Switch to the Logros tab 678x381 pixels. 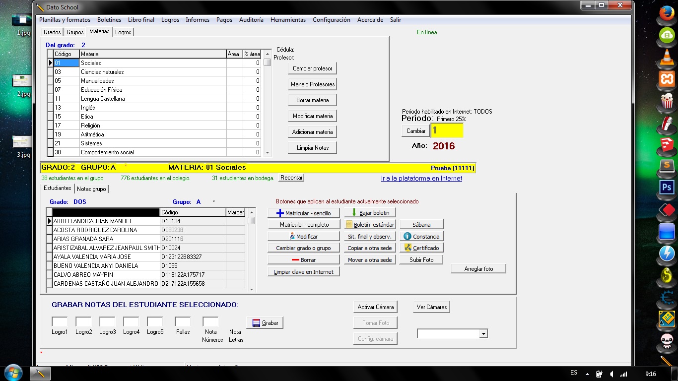point(123,32)
